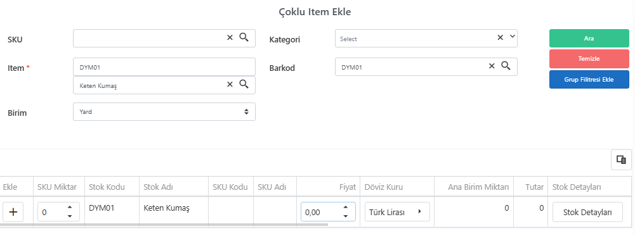Click the horizontal scrollbar under the grid
Image resolution: width=635 pixels, height=236 pixels.
[x=164, y=224]
